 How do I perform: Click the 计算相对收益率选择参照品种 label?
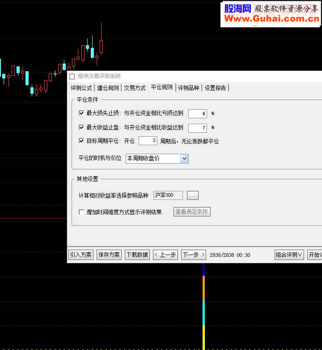point(113,195)
